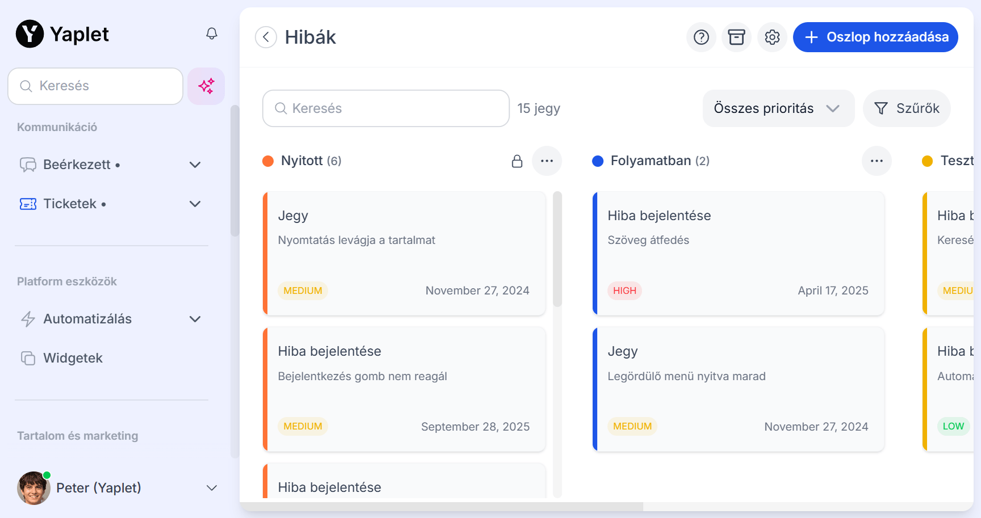Screen dimensions: 981x518
Task: Open the Folyamatban column three-dot menu
Action: [x=876, y=161]
